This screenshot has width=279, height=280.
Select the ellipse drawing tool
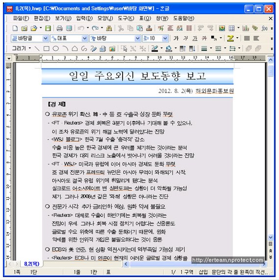tap(56, 48)
